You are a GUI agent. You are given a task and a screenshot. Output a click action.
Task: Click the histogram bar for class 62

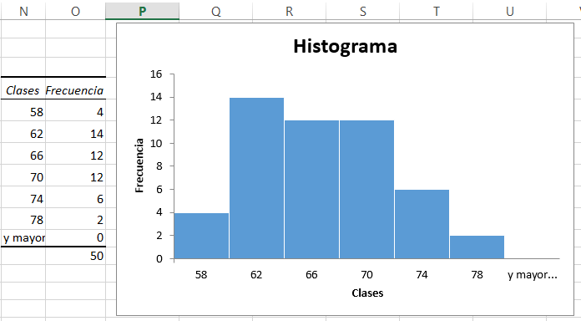point(256,178)
